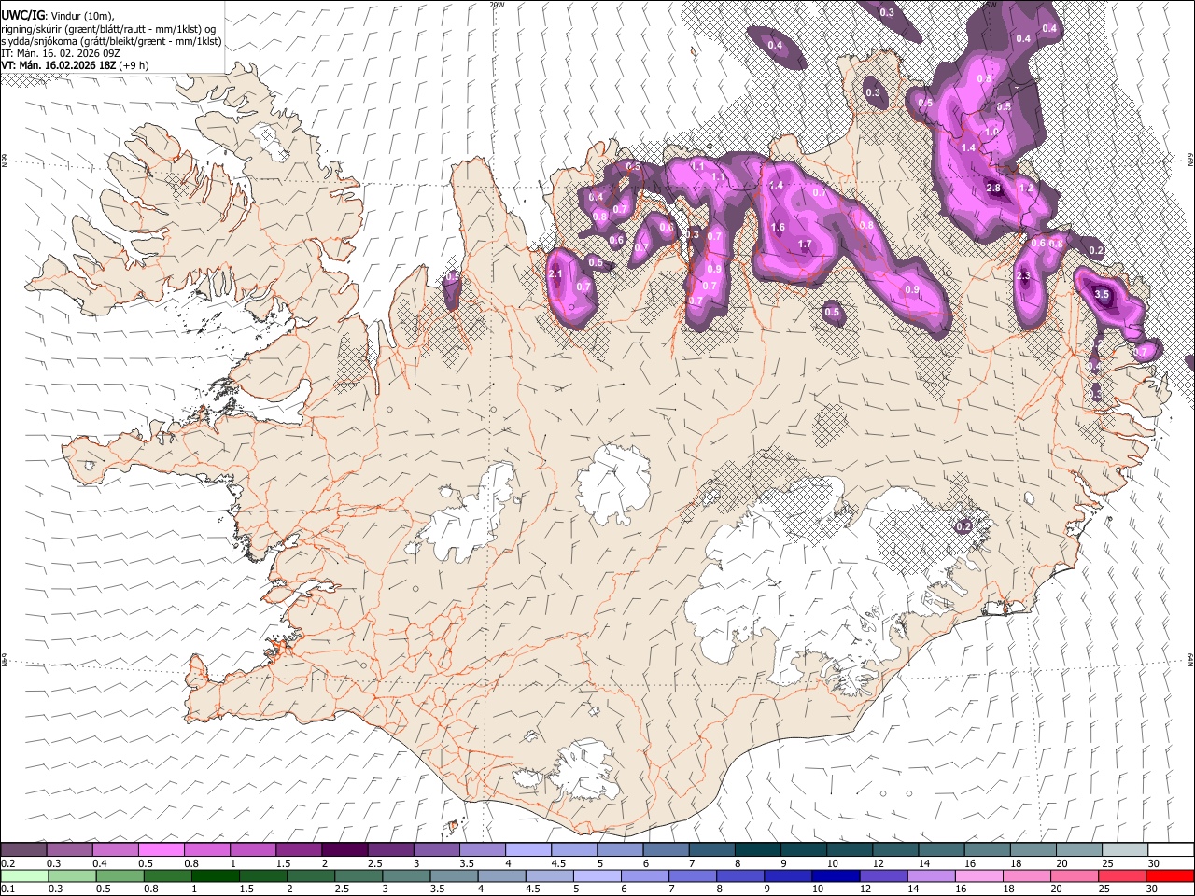Image resolution: width=1195 pixels, height=896 pixels.
Task: Click the lower legend label 0.1
Action: click(x=7, y=889)
